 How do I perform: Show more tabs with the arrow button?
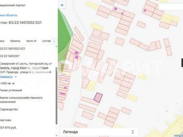[x=54, y=41]
